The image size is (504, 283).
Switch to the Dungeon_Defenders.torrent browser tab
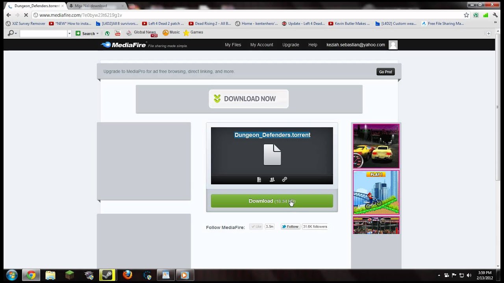[35, 6]
